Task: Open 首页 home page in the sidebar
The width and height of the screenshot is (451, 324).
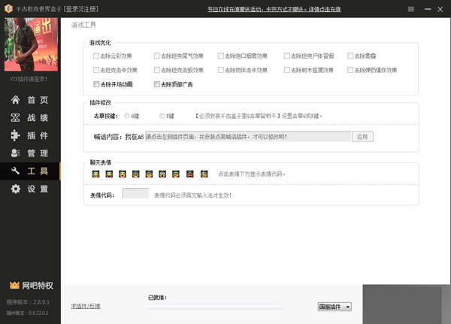Action: [x=30, y=100]
